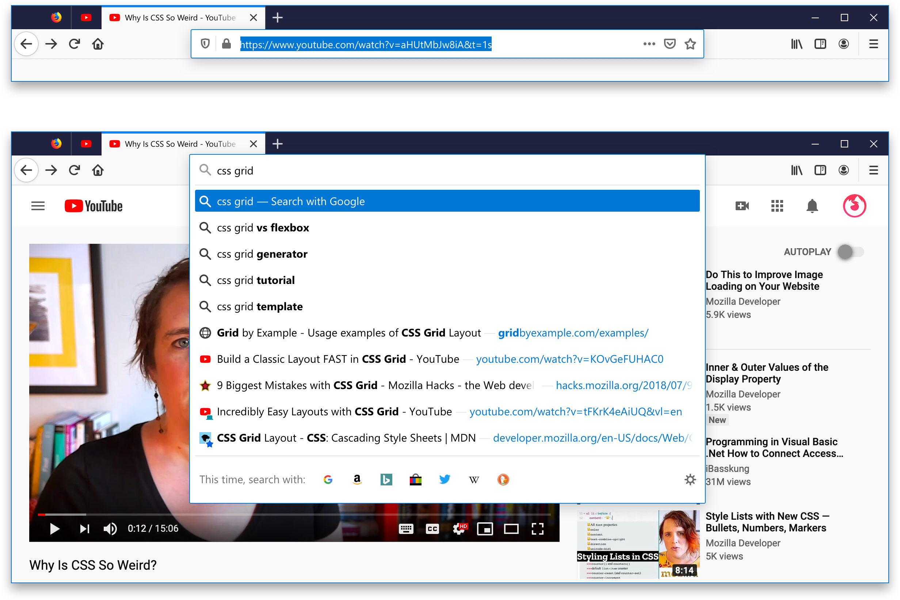Bookmark this page with the star icon

coord(690,44)
